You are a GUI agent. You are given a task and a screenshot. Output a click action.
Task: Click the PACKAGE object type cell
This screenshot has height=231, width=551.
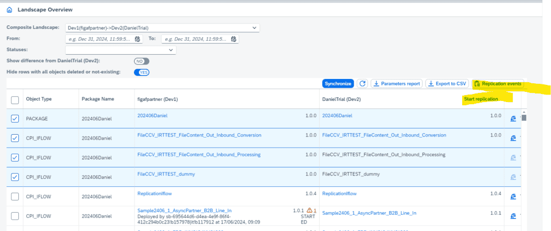[37, 119]
